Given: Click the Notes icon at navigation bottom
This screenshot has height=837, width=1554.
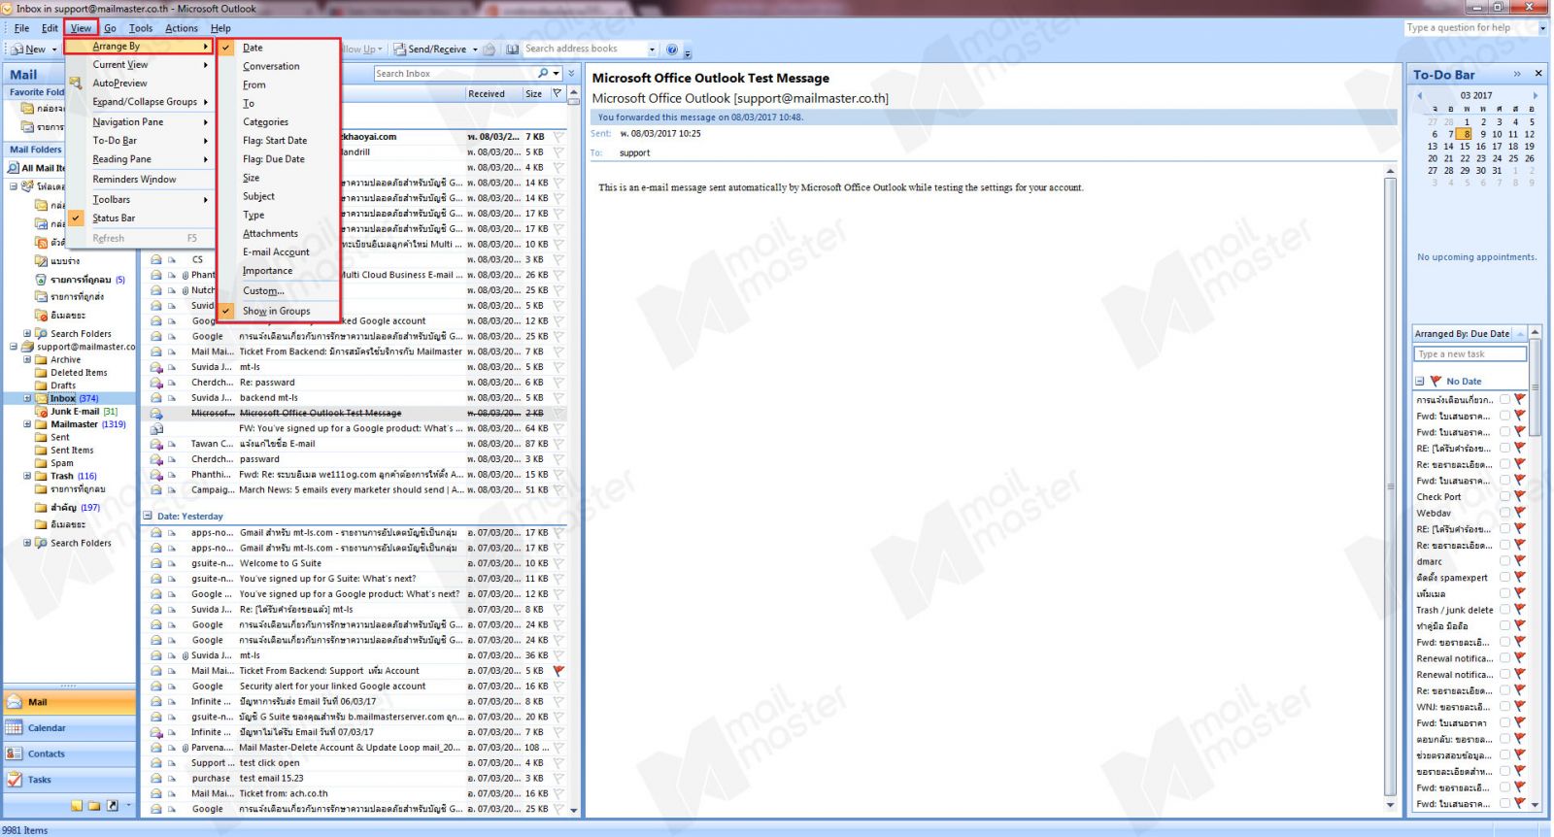Looking at the screenshot, I should click(77, 806).
